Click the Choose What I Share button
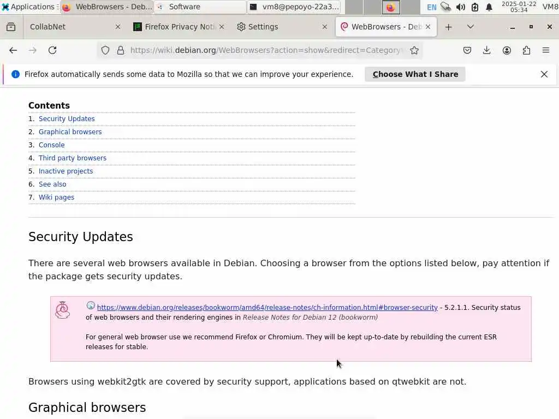This screenshot has height=419, width=559. coord(415,74)
